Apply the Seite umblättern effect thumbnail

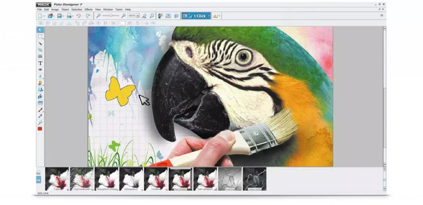(205, 179)
